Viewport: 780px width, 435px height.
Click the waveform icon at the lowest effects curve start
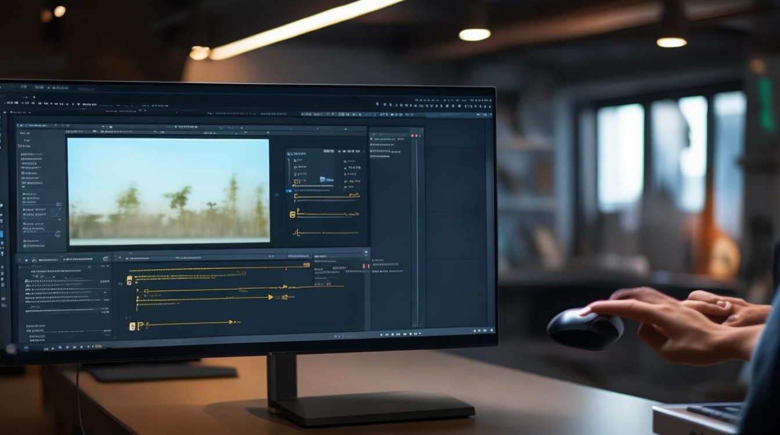[x=297, y=233]
